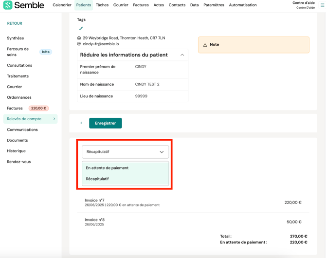Click Centre d'aide at top right
Screen dimensions: 326x258
pyautogui.click(x=303, y=3)
